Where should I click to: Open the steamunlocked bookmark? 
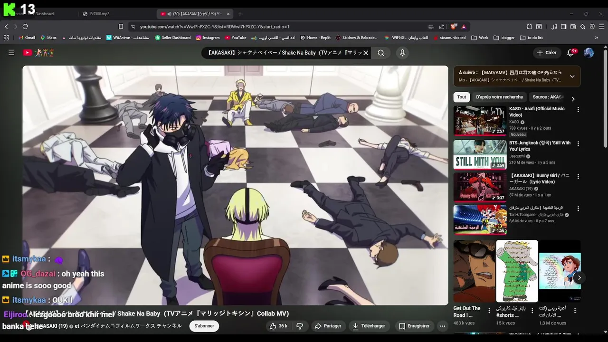[449, 38]
